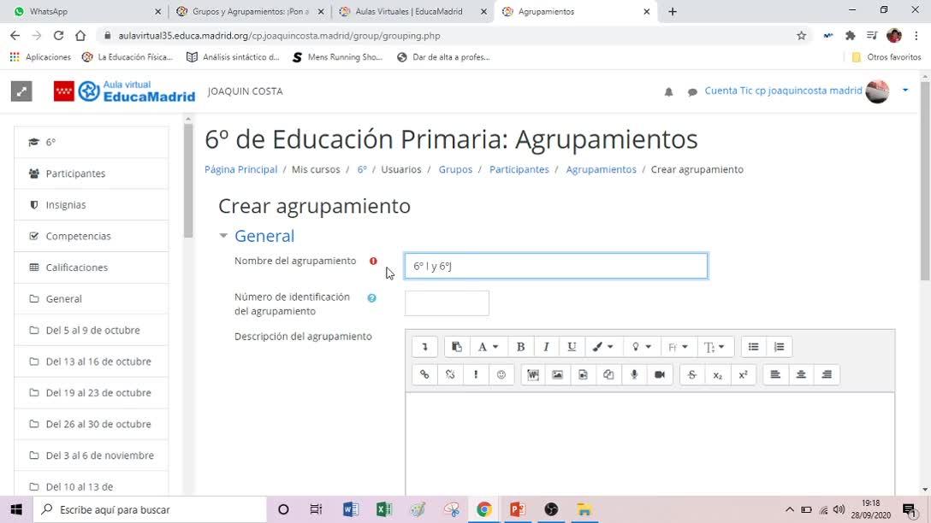931x523 pixels.
Task: Open user account menu arrow
Action: point(905,90)
